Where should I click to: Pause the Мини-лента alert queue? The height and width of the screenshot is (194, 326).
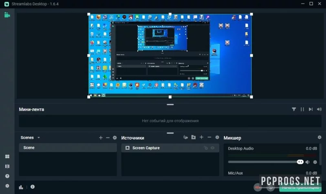point(302,109)
